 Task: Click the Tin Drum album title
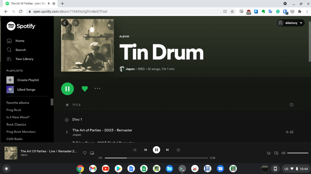(162, 52)
